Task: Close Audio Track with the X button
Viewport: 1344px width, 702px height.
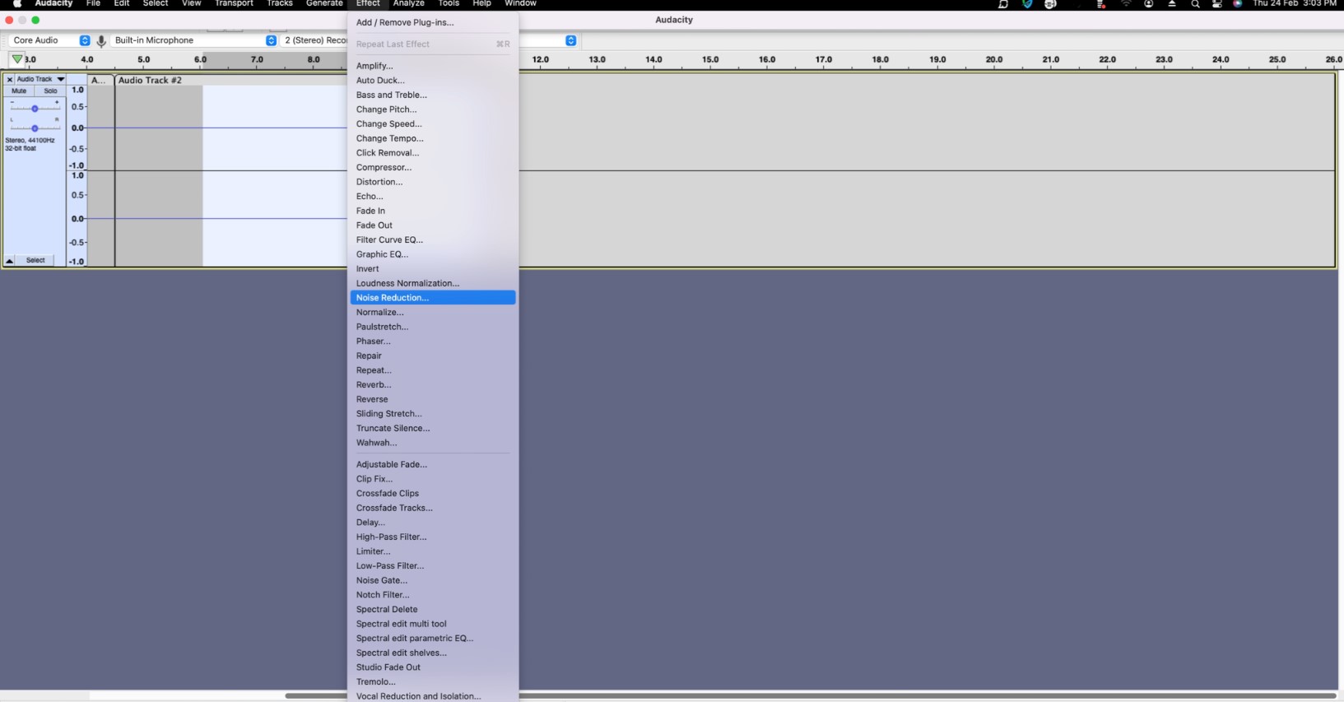Action: pyautogui.click(x=10, y=80)
